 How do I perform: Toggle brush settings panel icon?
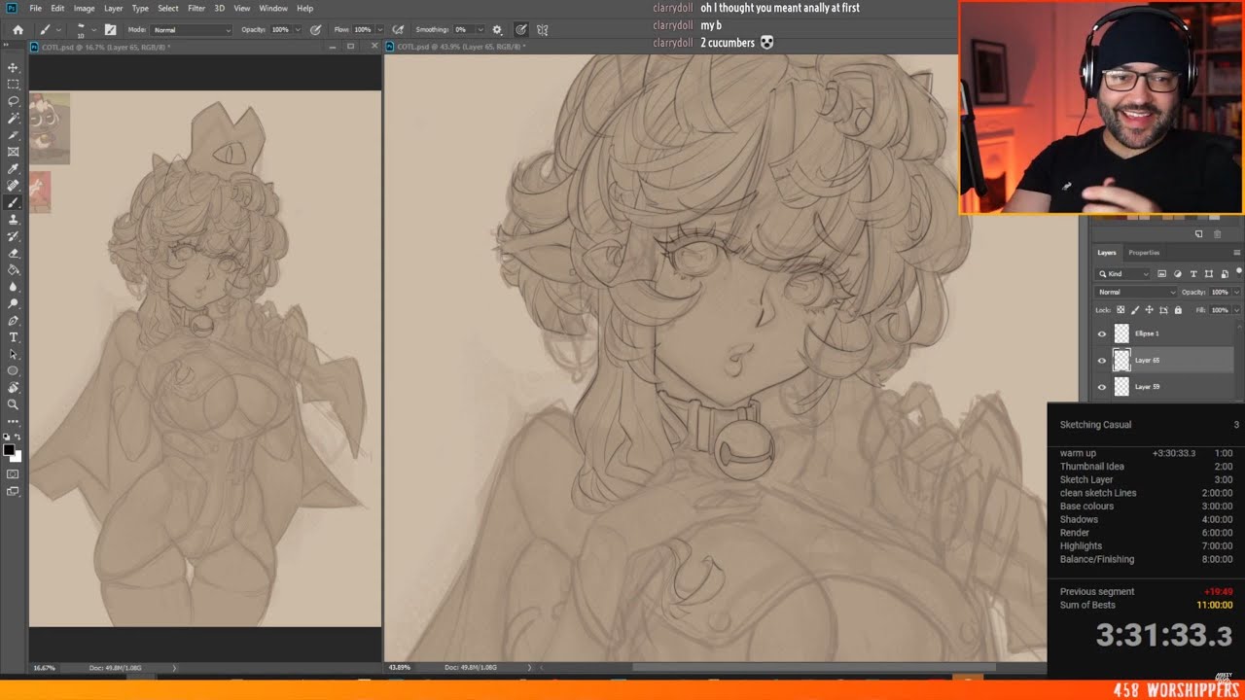click(x=110, y=30)
